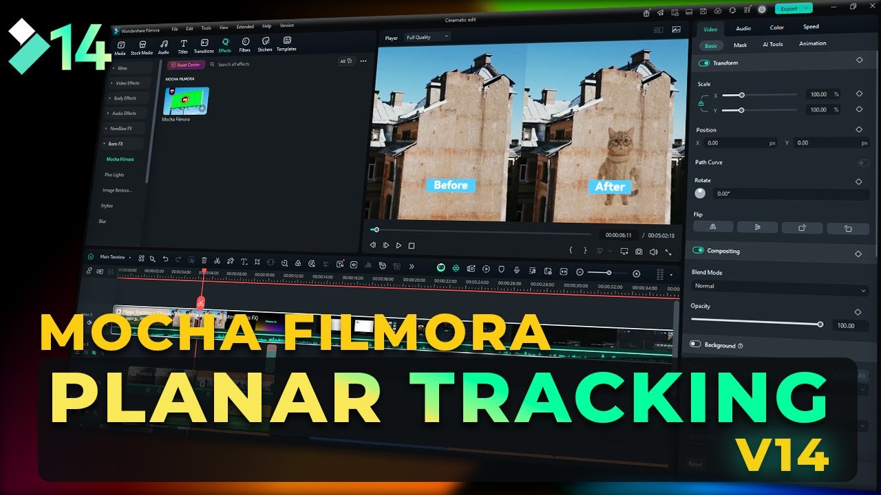Click the marker shield icon in timeline toolbar
Viewport: 881px width, 495px height.
pyautogui.click(x=501, y=269)
